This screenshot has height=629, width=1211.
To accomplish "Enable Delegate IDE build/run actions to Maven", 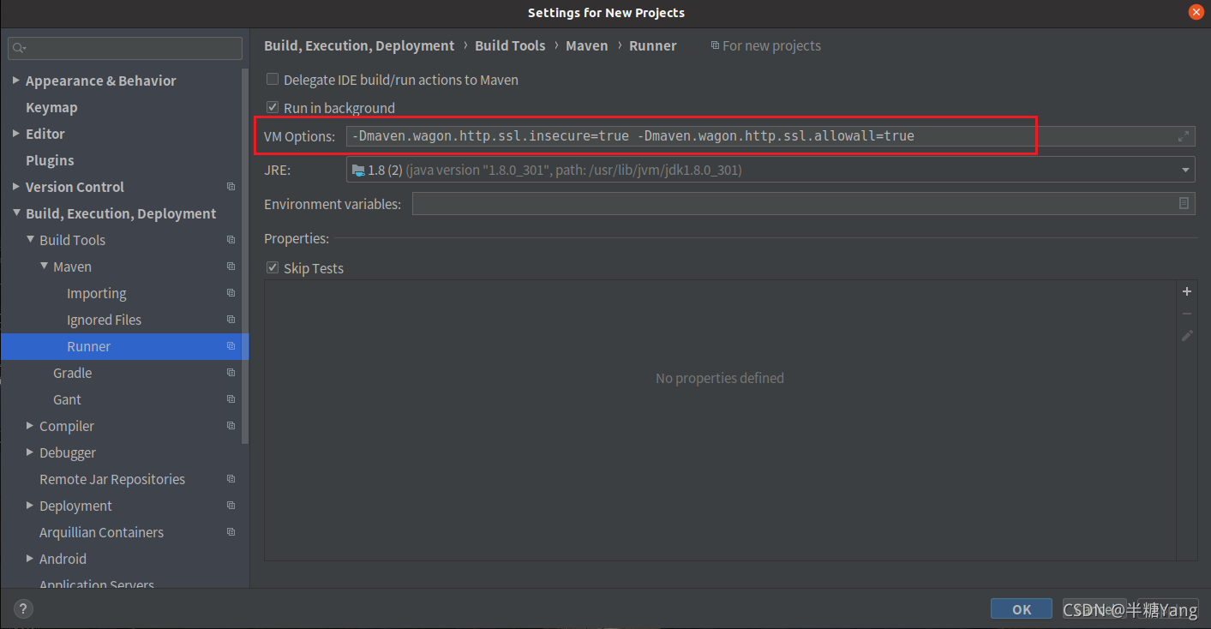I will tap(273, 79).
